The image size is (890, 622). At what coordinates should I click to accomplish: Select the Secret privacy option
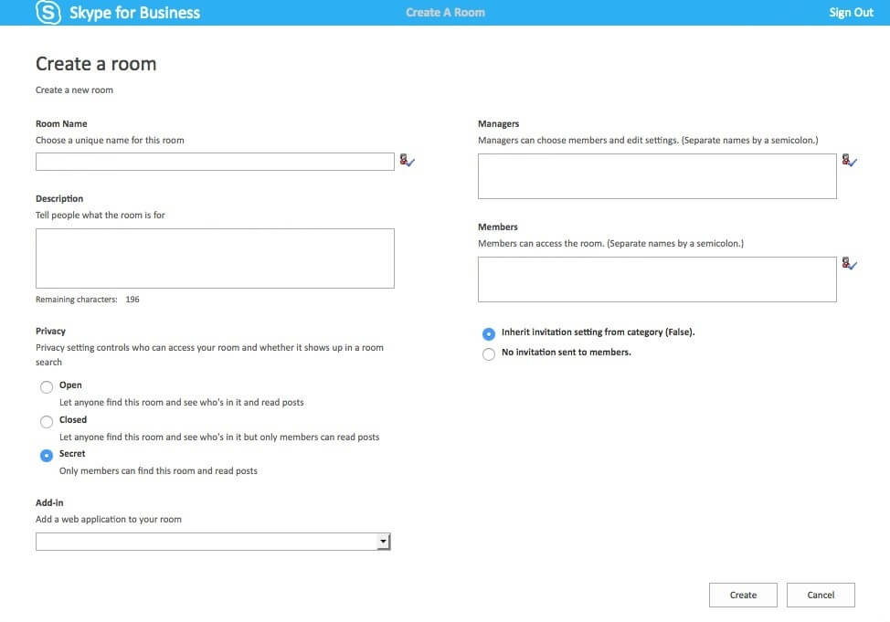click(x=47, y=455)
